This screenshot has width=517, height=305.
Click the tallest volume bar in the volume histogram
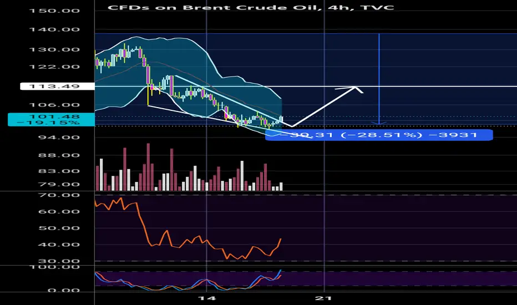tap(148, 167)
